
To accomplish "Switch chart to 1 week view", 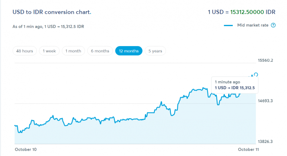I will [x=49, y=51].
